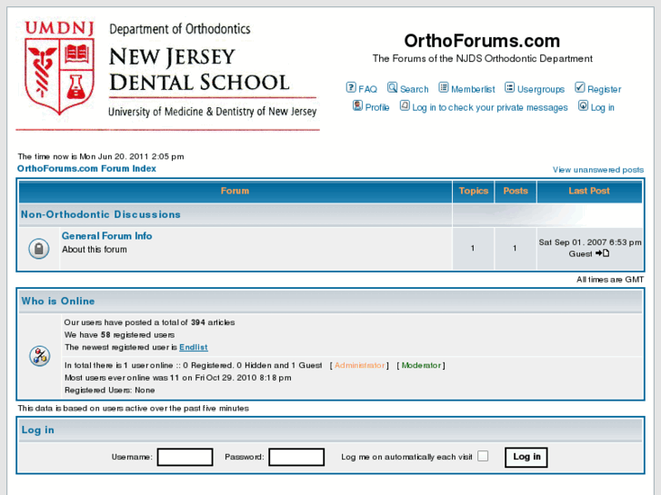Toggle Log me on automatically checkbox

(483, 456)
